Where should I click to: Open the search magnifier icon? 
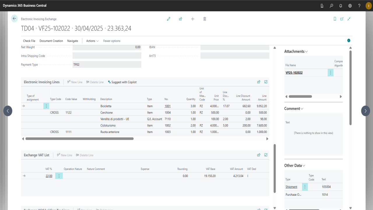pos(331,6)
